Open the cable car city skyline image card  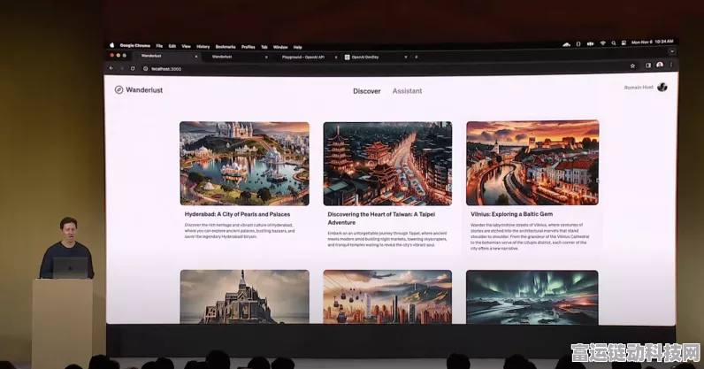(387, 296)
